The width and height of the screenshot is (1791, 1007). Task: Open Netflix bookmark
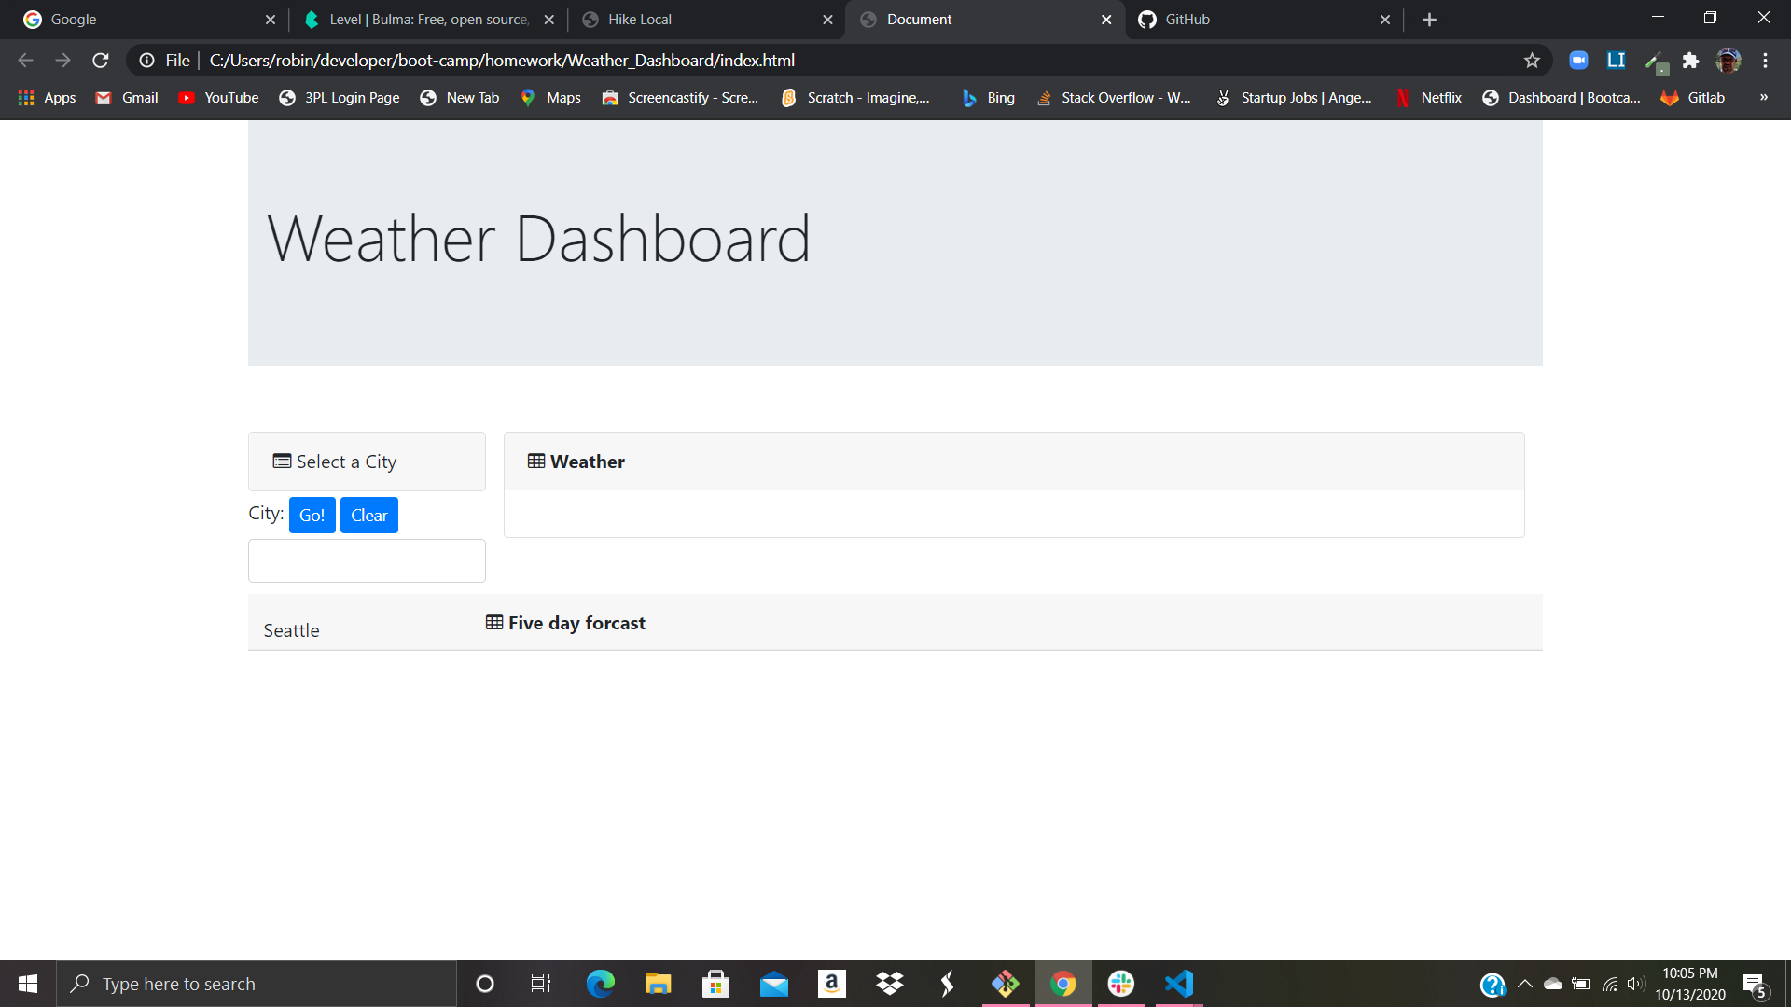point(1428,98)
